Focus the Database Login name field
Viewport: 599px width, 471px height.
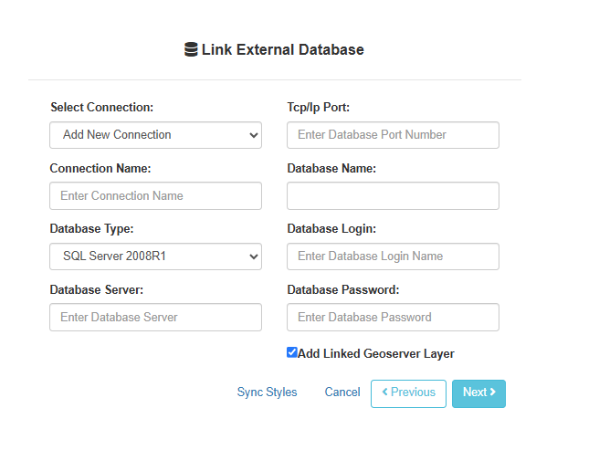coord(393,256)
